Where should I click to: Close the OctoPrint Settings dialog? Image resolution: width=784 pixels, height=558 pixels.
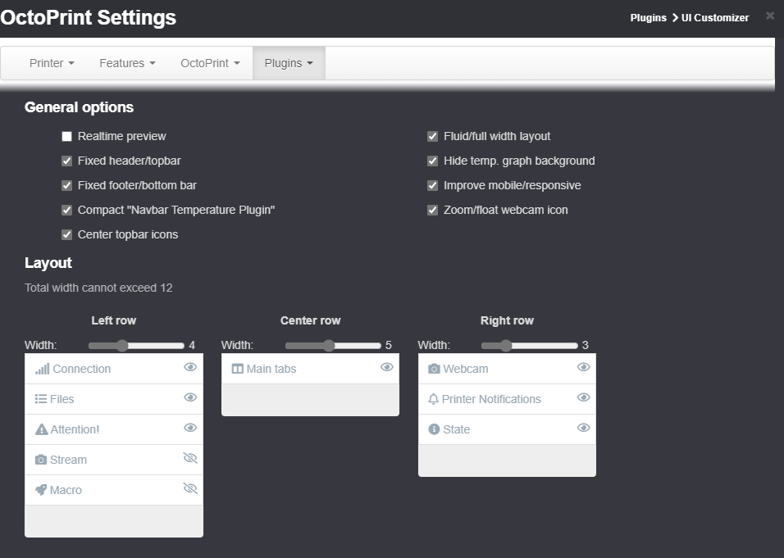(770, 16)
